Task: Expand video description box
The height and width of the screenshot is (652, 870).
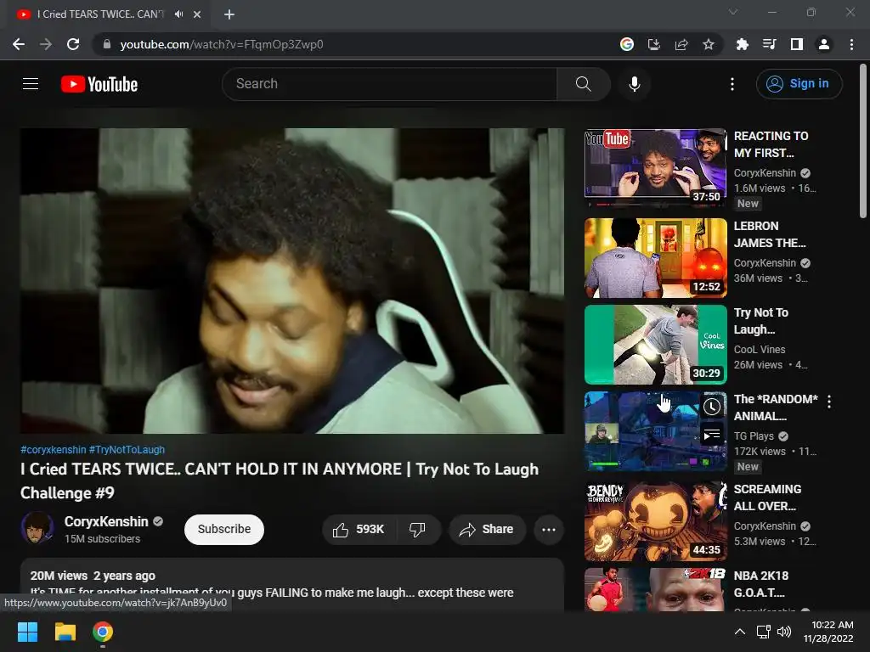Action: (x=292, y=585)
